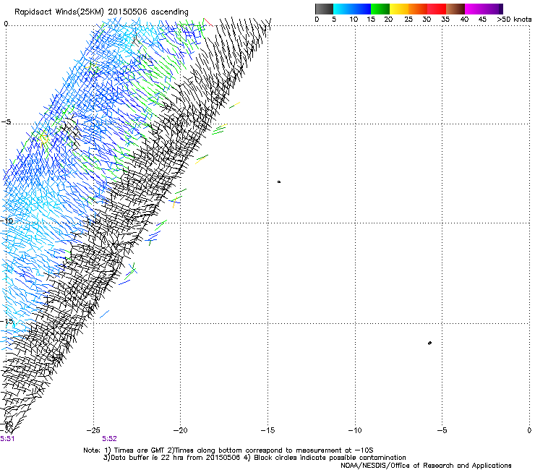Click the '-25' longitude axis label
The height and width of the screenshot is (470, 535).
click(x=93, y=430)
